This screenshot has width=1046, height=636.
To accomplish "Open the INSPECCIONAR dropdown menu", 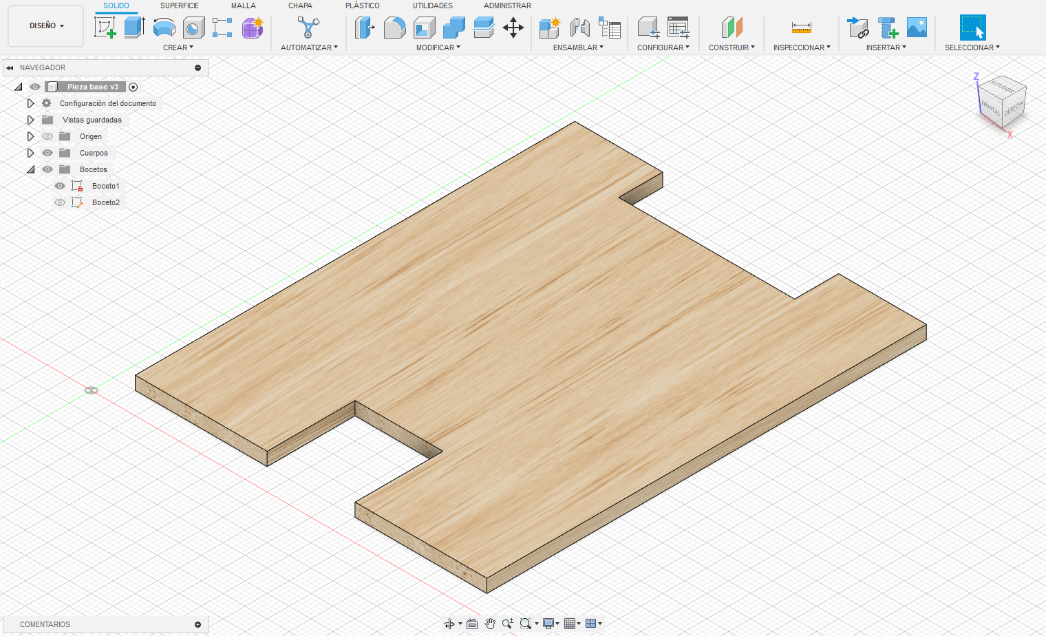I will click(802, 47).
